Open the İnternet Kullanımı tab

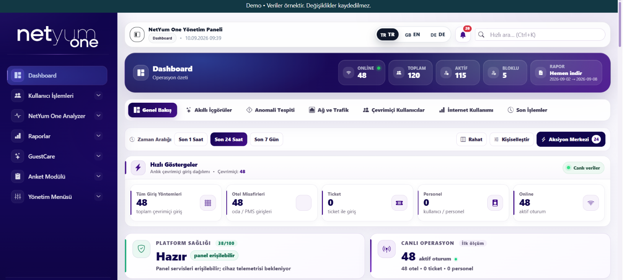(x=466, y=110)
